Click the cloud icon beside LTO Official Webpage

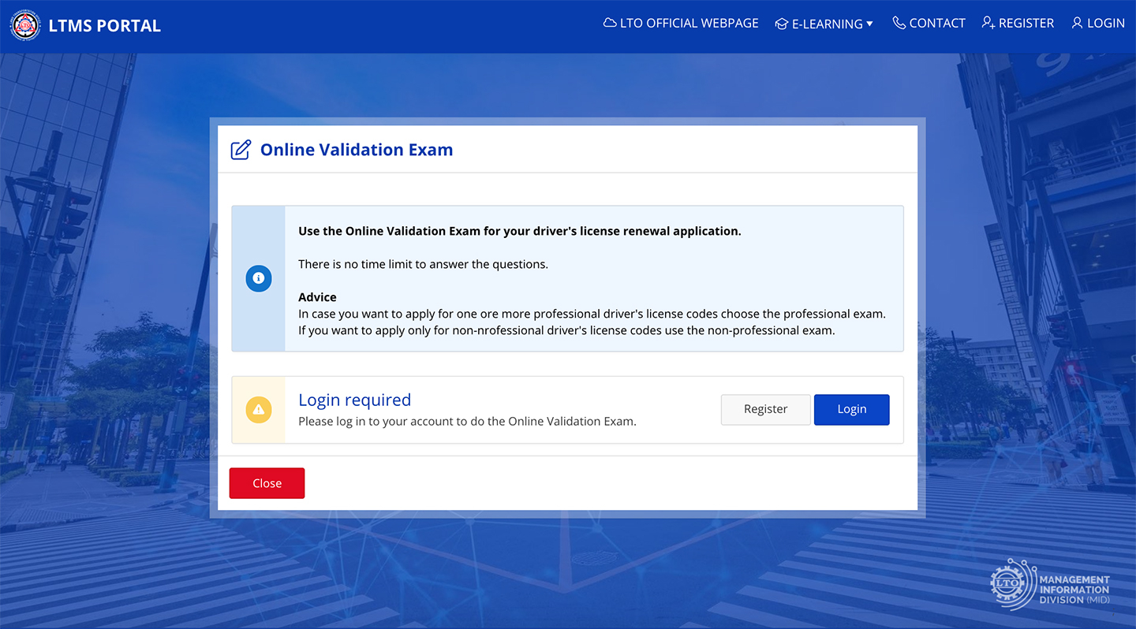pos(610,24)
